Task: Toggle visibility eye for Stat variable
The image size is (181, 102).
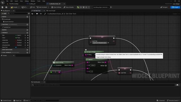Action: coord(28,35)
